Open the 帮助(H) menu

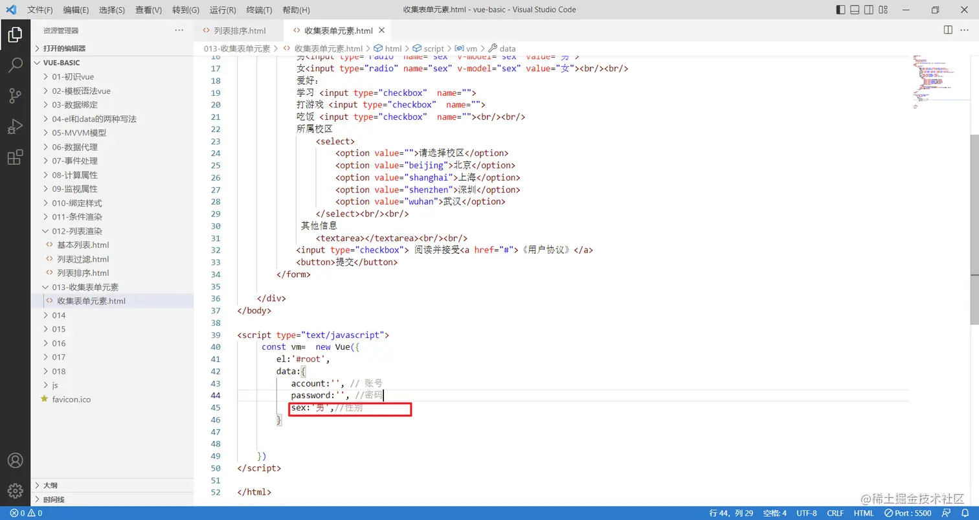click(x=297, y=10)
